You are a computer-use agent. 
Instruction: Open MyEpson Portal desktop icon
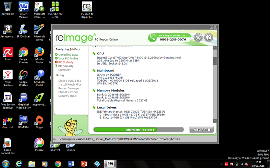pyautogui.click(x=39, y=78)
